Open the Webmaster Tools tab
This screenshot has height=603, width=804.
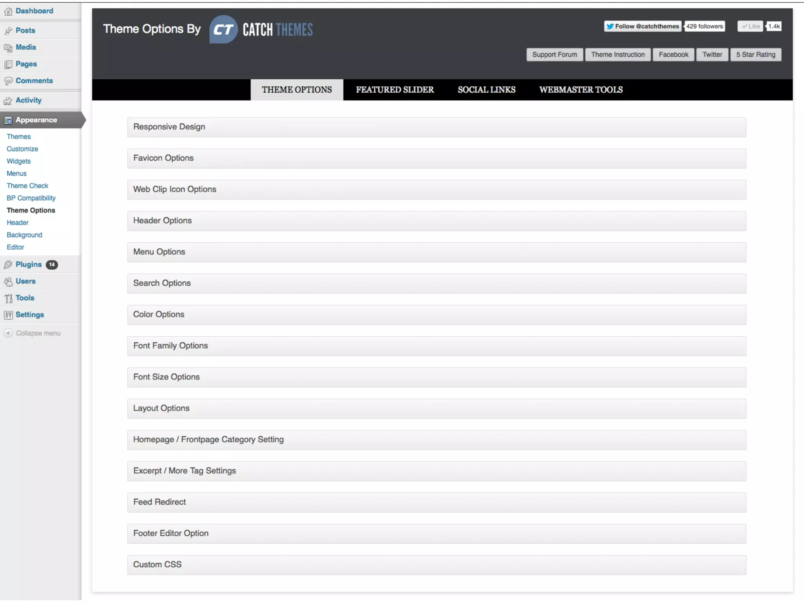coord(581,90)
